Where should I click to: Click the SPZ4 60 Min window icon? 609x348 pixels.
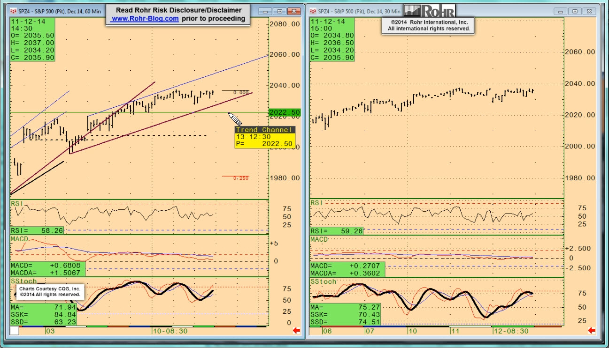point(13,11)
